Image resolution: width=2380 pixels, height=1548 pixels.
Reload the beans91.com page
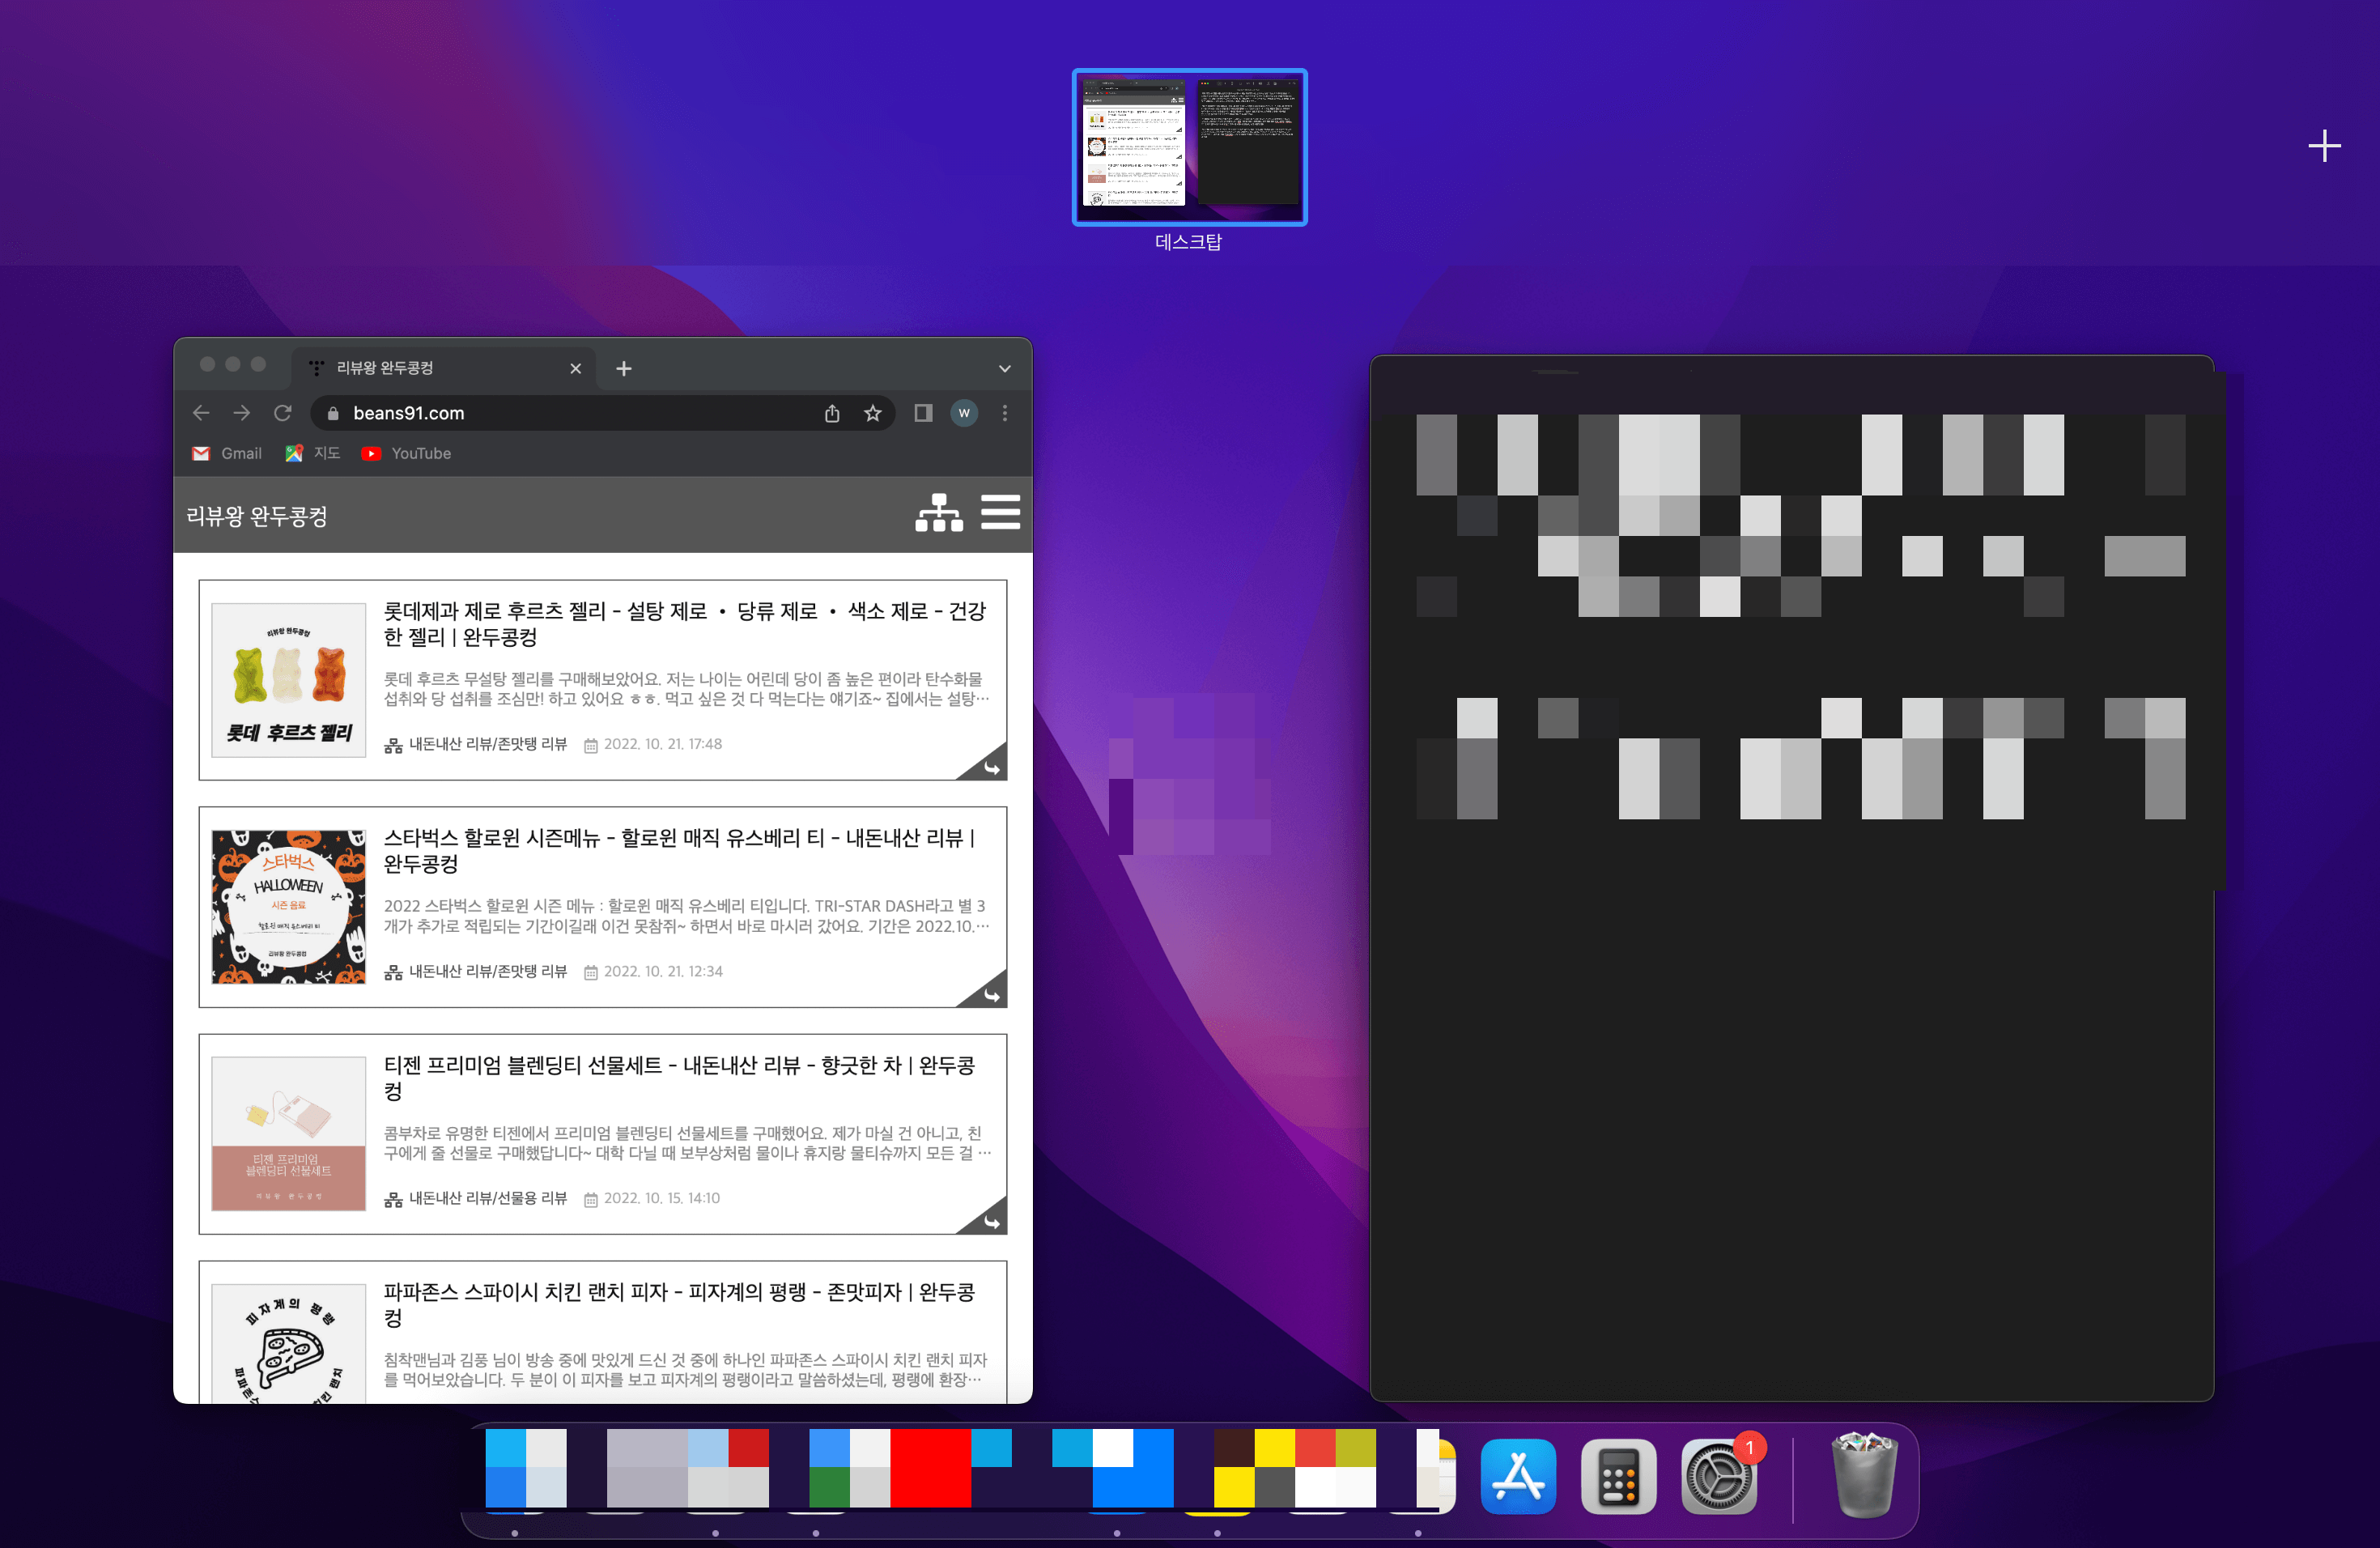(x=283, y=413)
